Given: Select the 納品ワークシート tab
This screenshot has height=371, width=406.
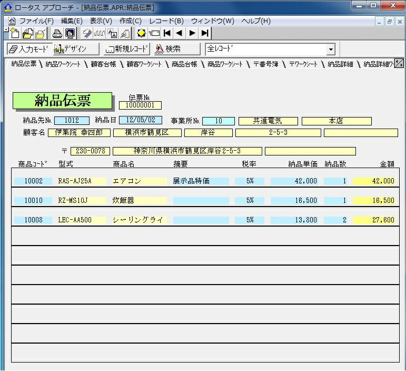Looking at the screenshot, I should pyautogui.click(x=63, y=64).
